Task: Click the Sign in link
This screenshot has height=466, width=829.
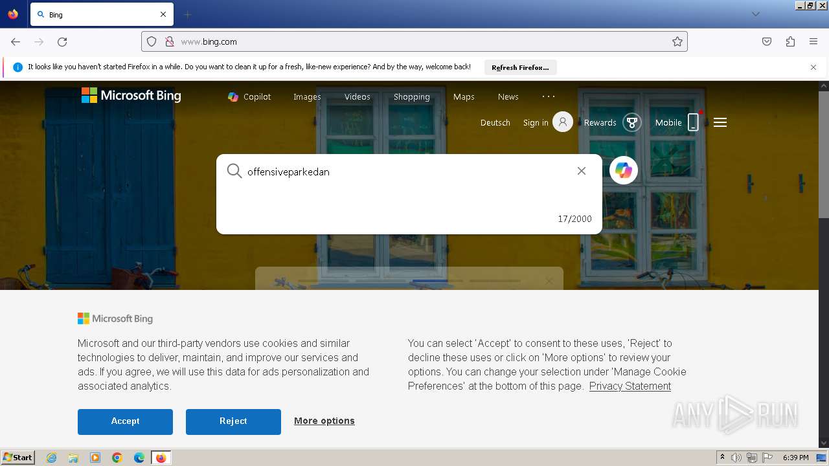Action: [536, 122]
